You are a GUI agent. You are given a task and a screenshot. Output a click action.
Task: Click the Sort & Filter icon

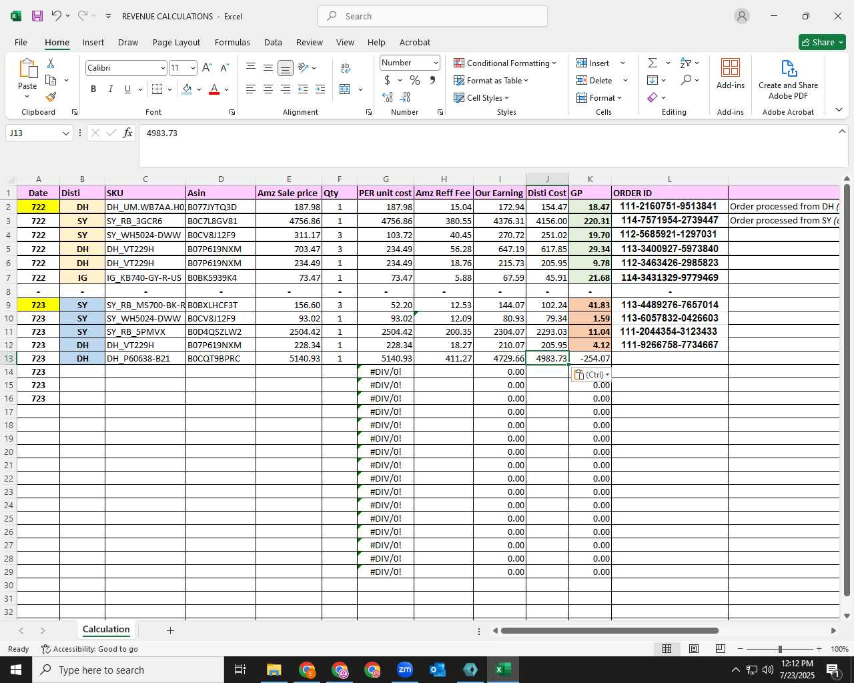pyautogui.click(x=686, y=63)
